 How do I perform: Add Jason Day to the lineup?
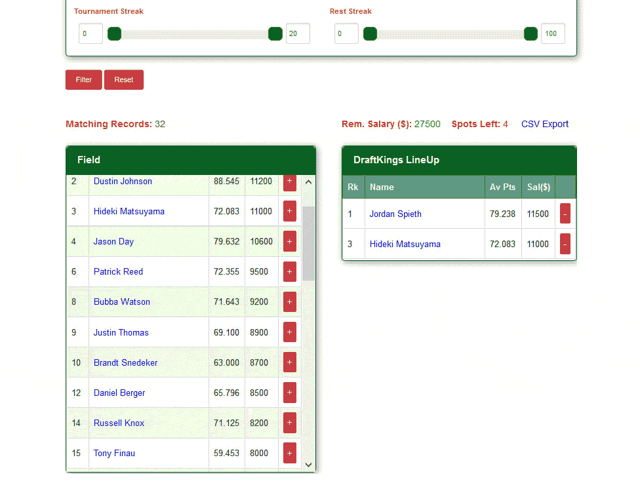pyautogui.click(x=289, y=241)
